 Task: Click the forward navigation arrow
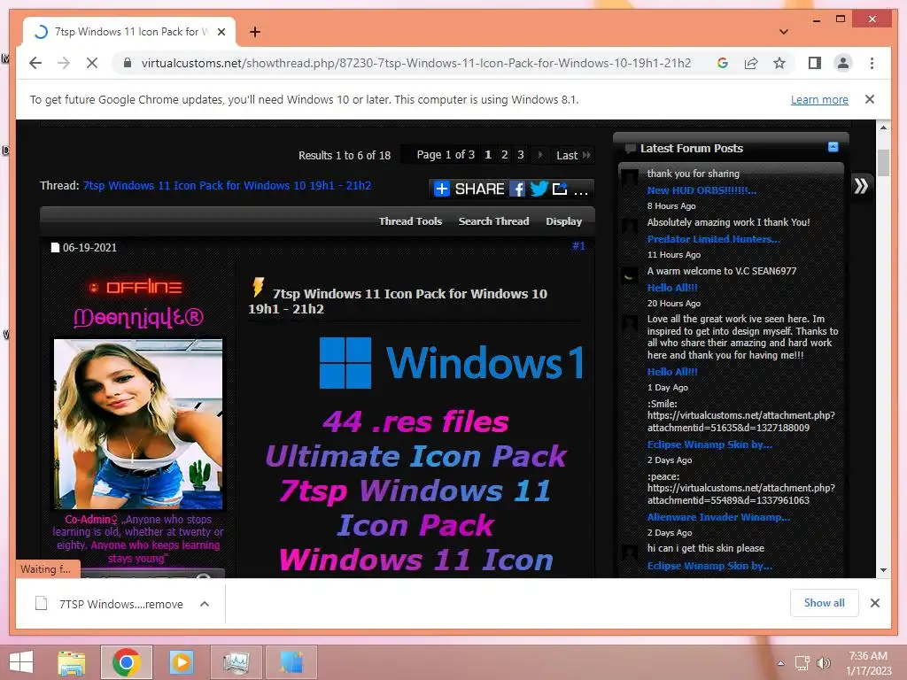(x=64, y=63)
